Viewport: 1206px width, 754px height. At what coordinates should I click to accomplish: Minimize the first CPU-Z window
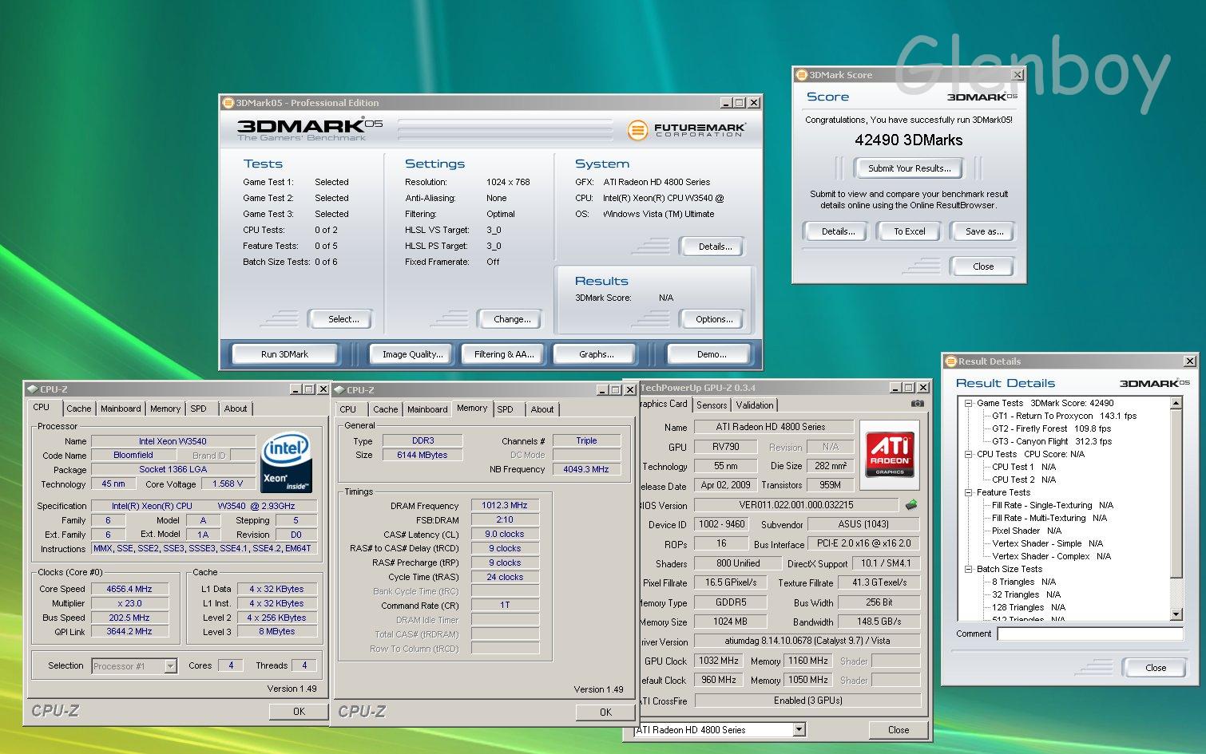pos(295,389)
